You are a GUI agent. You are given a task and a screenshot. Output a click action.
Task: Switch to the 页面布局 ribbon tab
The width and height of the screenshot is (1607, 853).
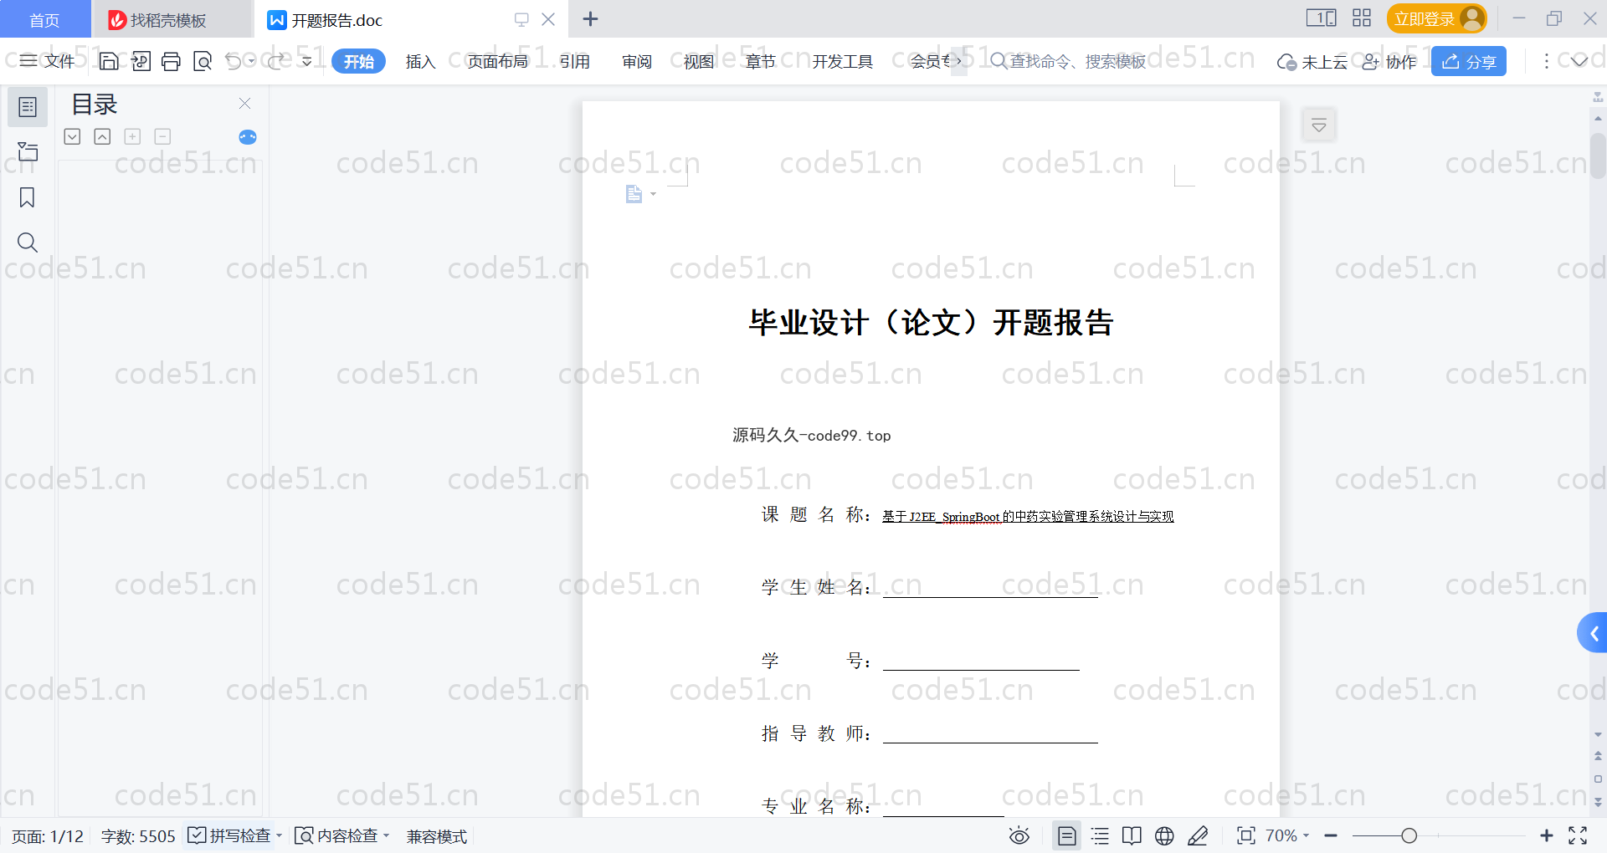(498, 61)
